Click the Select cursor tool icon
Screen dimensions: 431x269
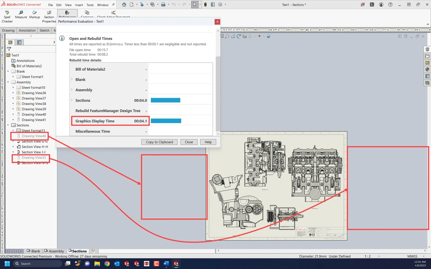click(x=194, y=4)
